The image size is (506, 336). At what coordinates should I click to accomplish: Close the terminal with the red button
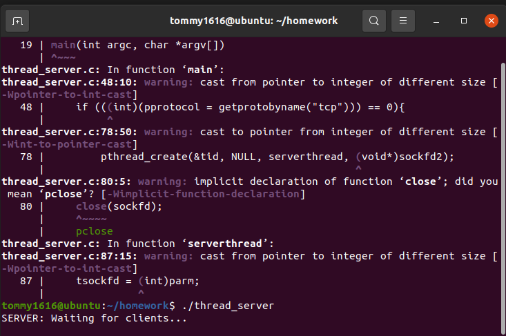click(x=491, y=21)
